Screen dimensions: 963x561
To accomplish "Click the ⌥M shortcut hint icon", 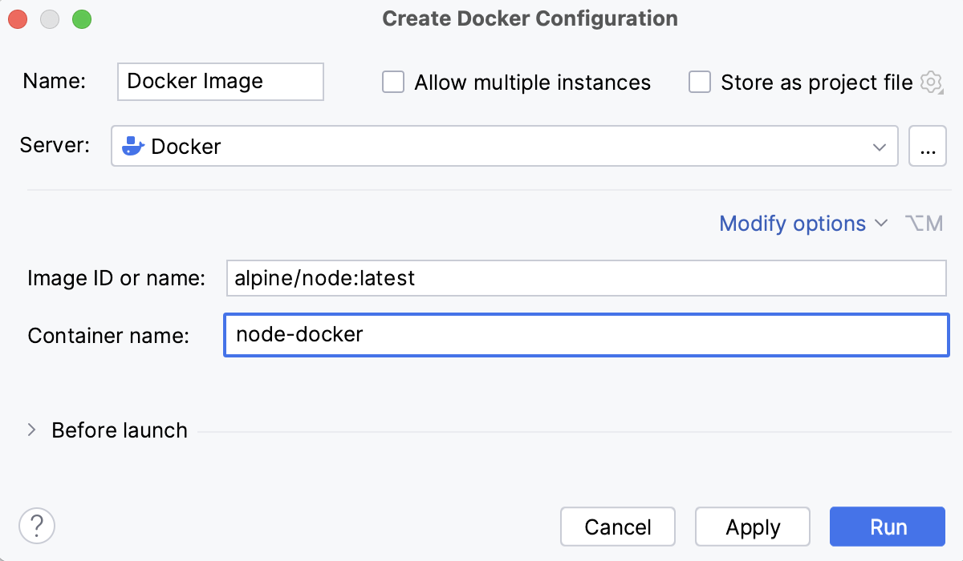I will [x=923, y=224].
